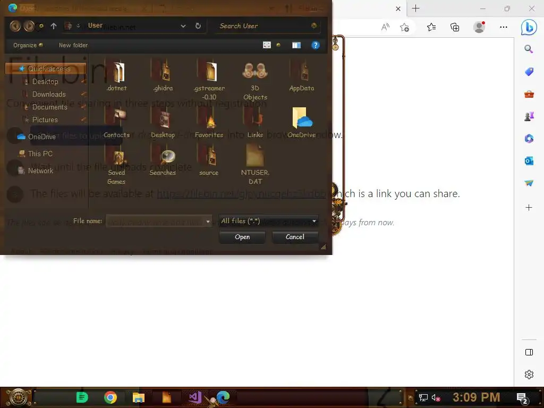Open Bing chat icon in Edge
544x408 pixels.
click(529, 28)
